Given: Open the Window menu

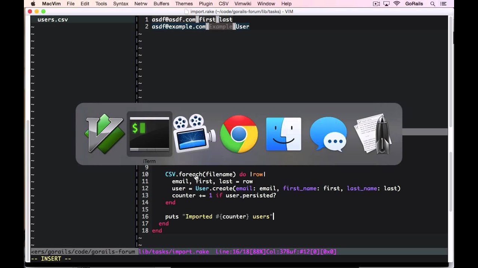Looking at the screenshot, I should 266,4.
